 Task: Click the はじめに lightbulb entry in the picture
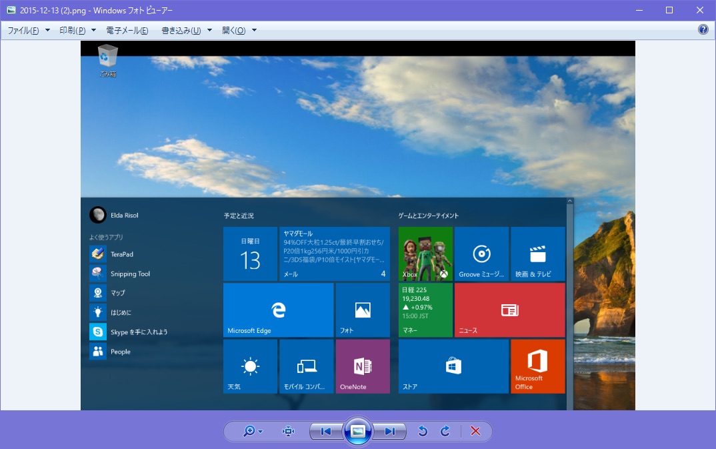(111, 312)
